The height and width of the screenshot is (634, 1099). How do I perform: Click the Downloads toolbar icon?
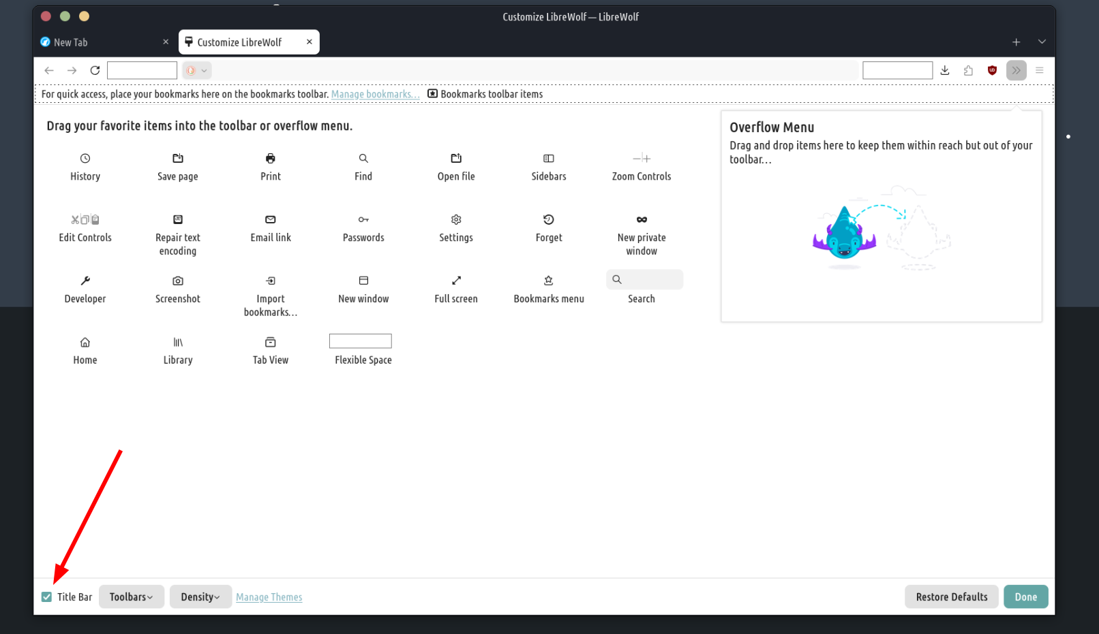coord(945,70)
